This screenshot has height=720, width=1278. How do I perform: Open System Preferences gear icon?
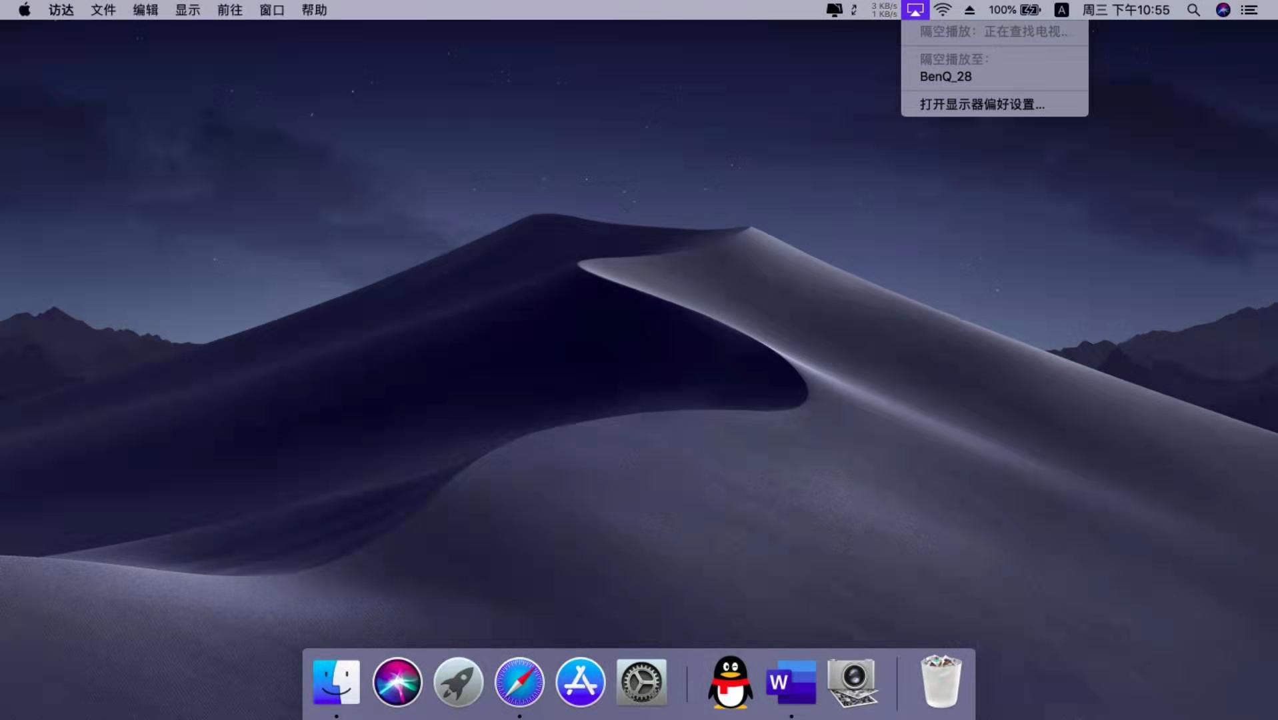[641, 682]
